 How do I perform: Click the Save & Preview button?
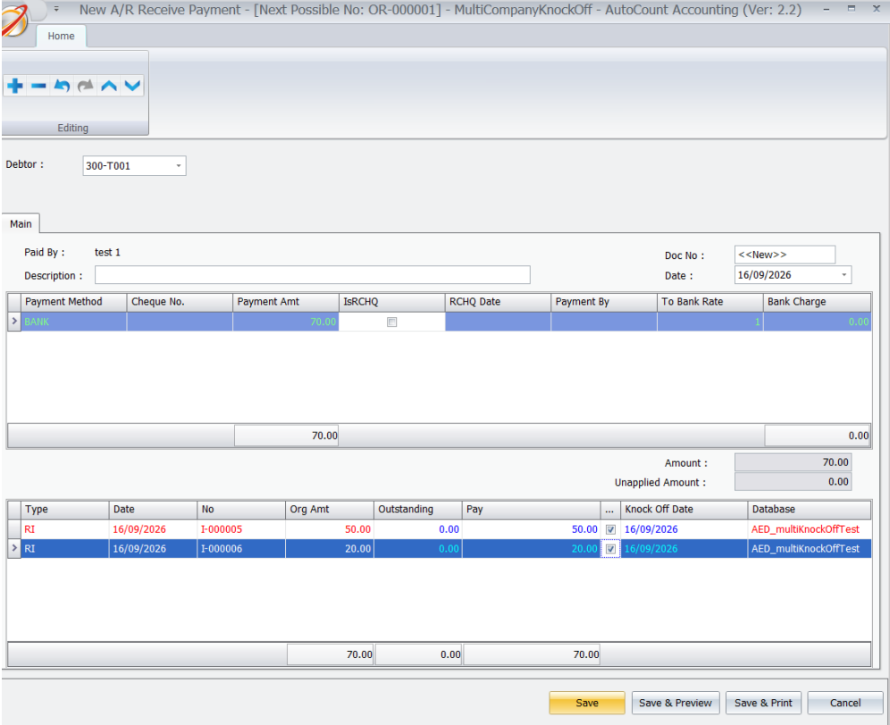(x=676, y=703)
